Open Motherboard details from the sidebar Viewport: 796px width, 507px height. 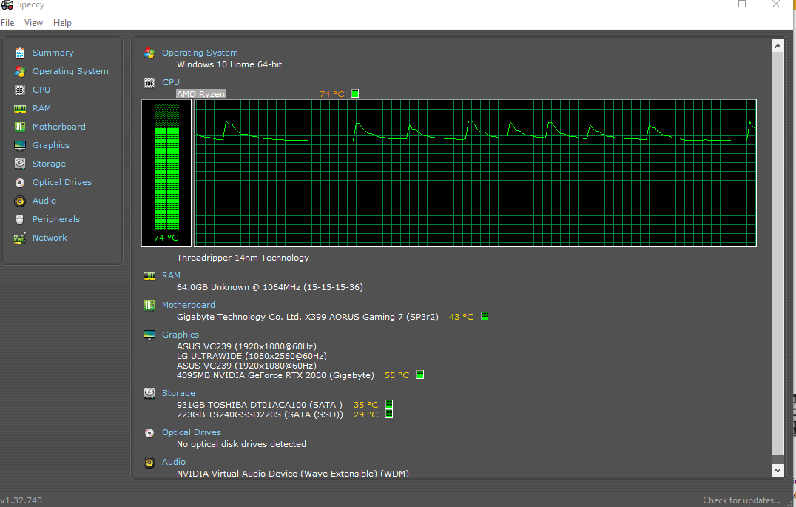[x=59, y=127]
